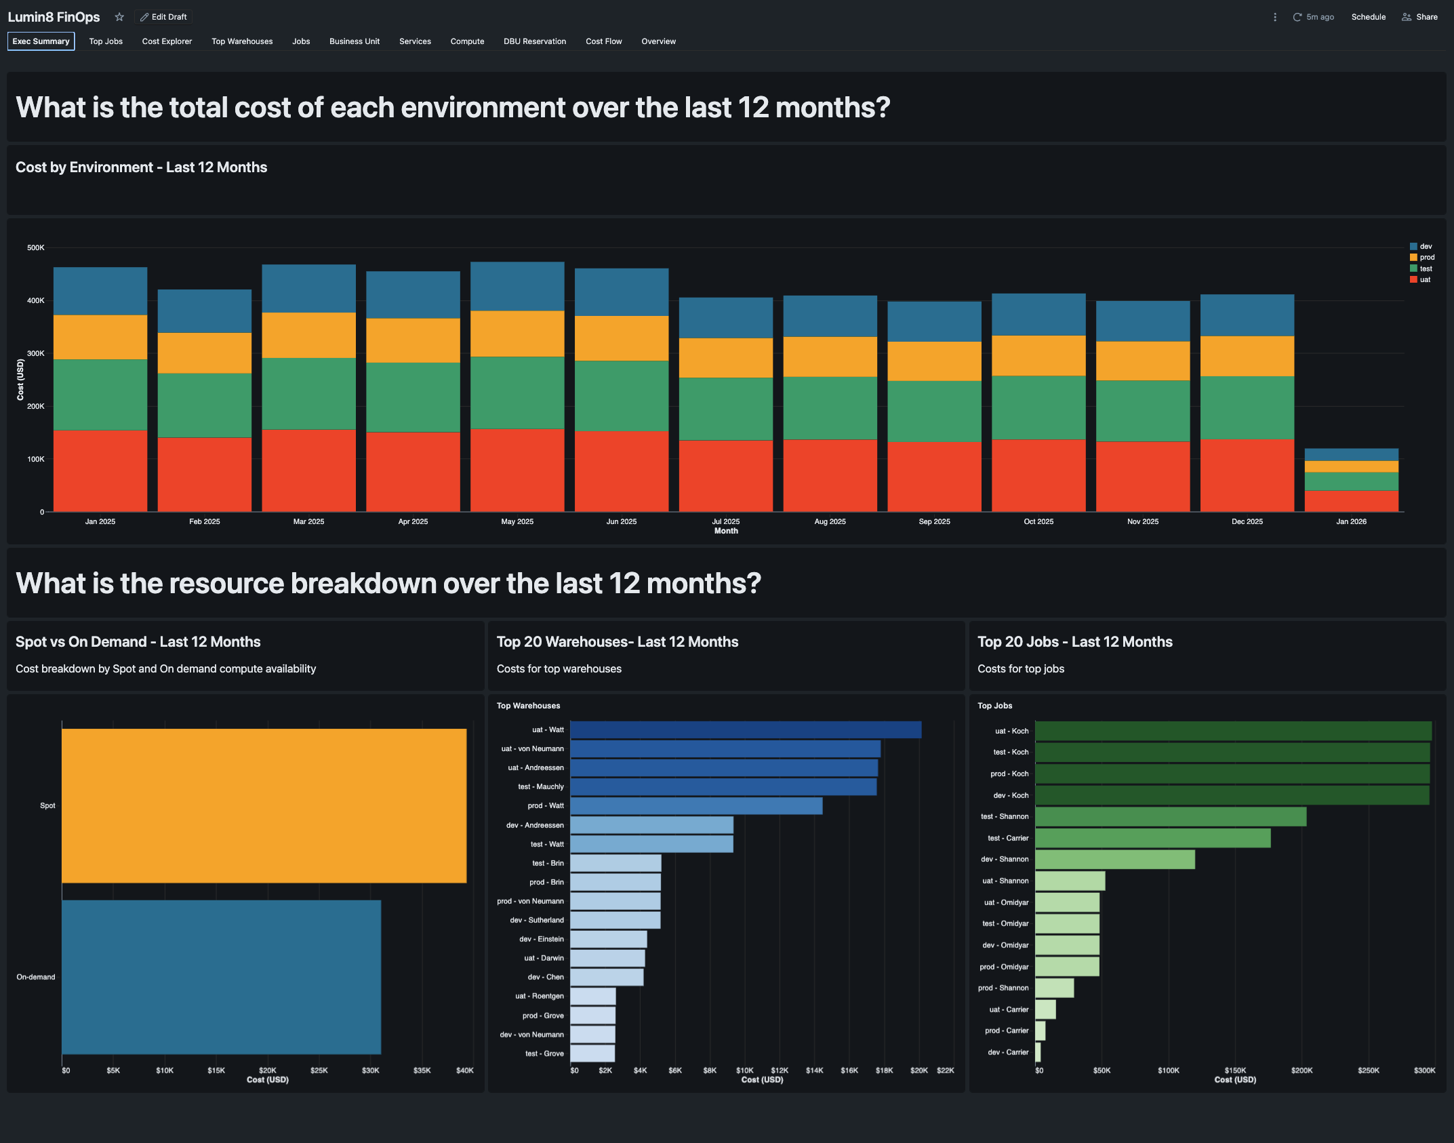Open the Top Warehouses tab

point(242,41)
